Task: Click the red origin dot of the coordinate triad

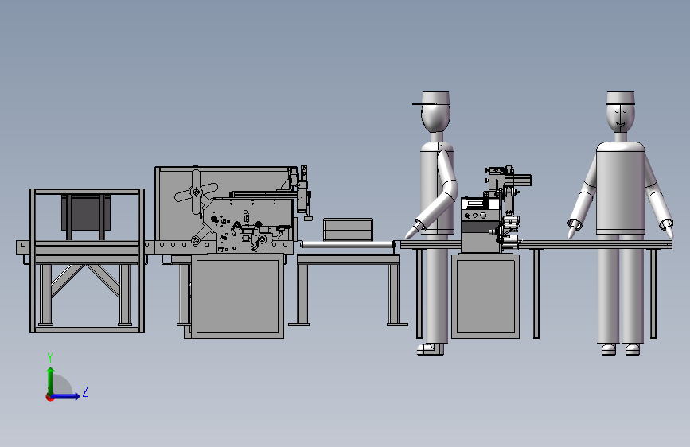Action: click(x=49, y=397)
